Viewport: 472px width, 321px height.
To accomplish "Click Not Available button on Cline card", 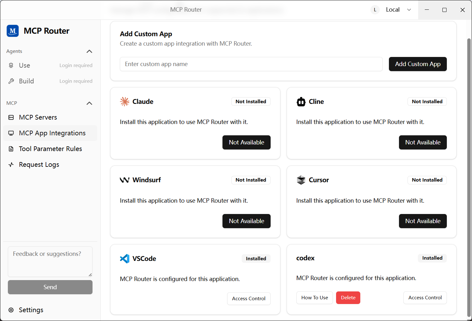I will [x=423, y=143].
